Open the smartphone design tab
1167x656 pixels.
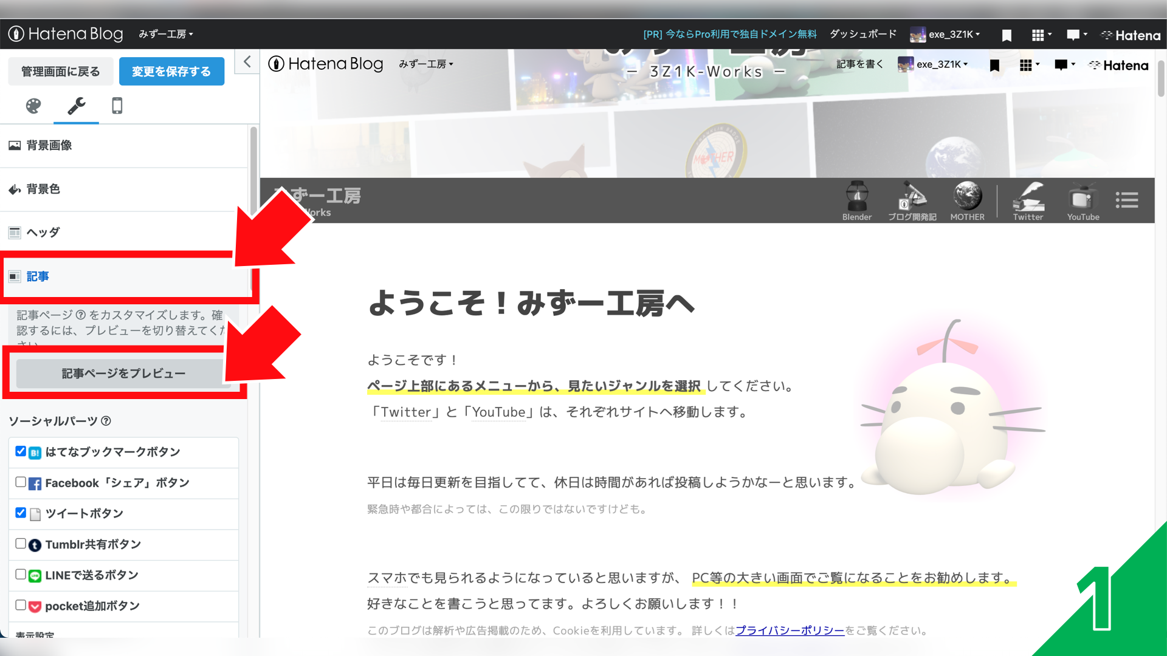point(117,106)
